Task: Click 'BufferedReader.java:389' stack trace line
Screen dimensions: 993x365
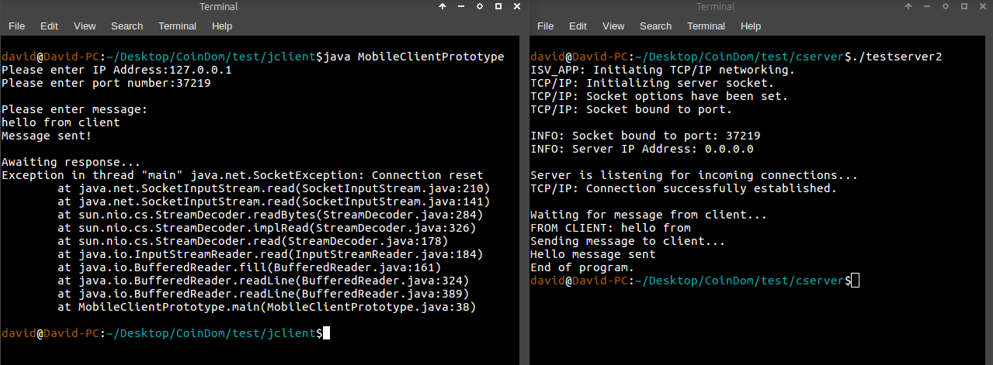Action: (x=263, y=294)
